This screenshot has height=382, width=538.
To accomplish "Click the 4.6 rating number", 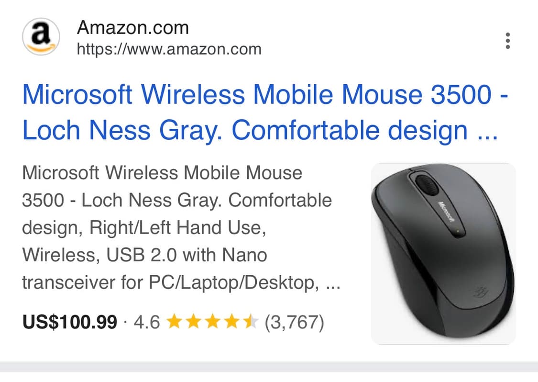I will (x=147, y=322).
